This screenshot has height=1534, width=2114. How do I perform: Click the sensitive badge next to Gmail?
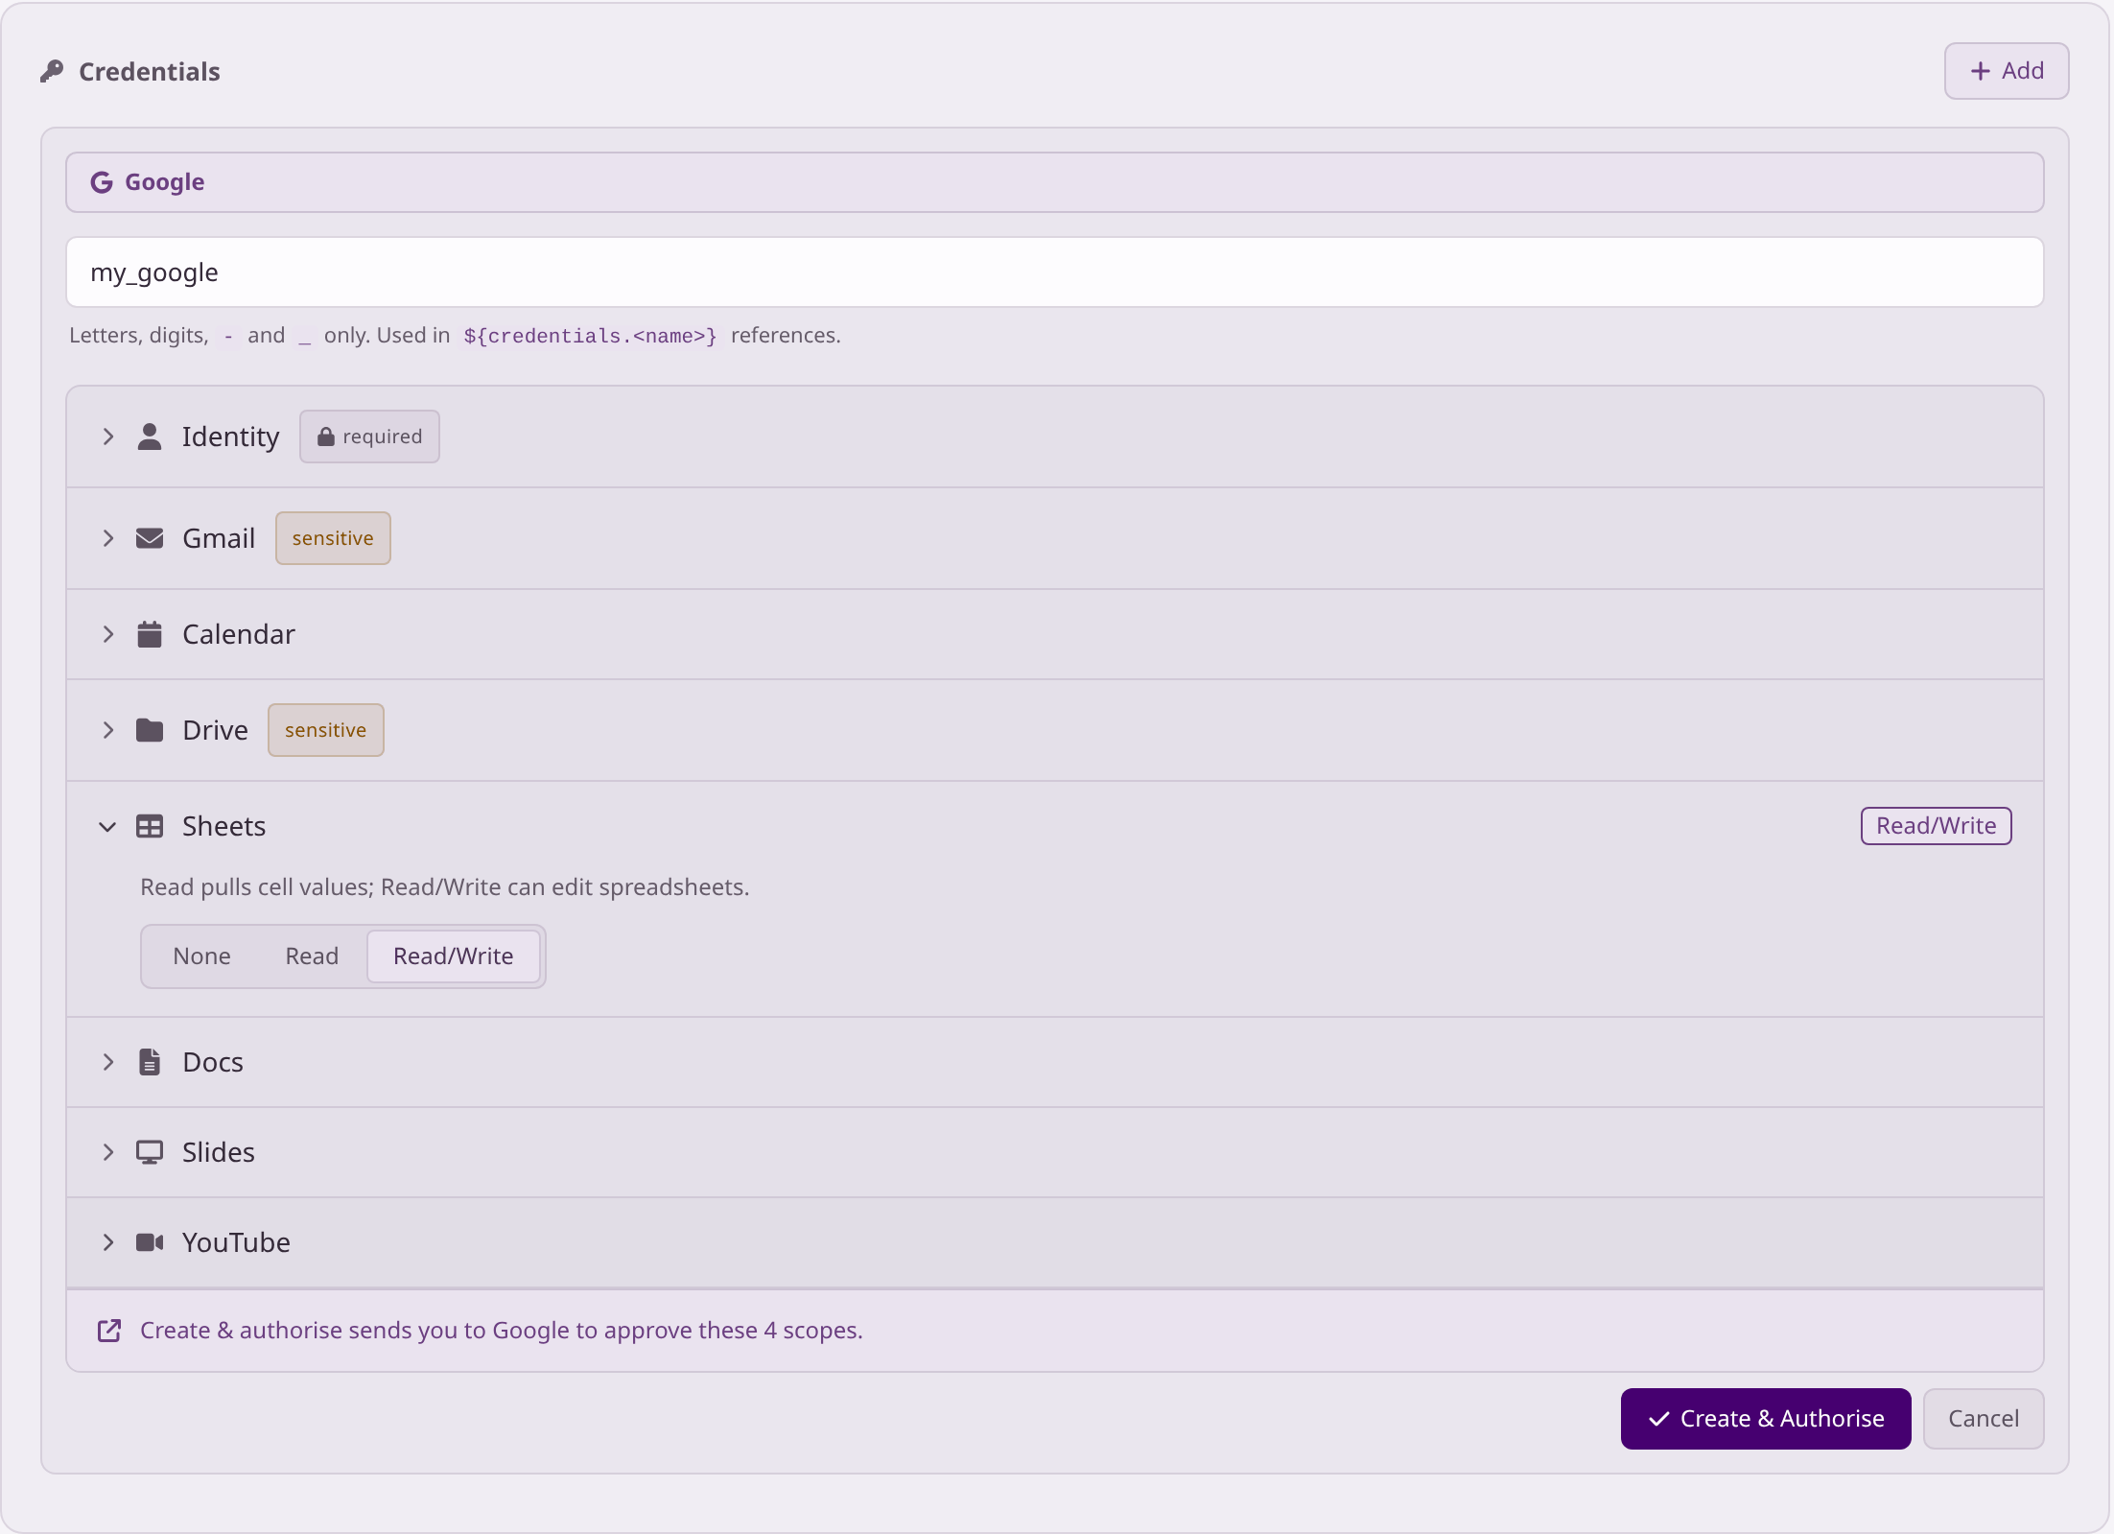pyautogui.click(x=333, y=538)
